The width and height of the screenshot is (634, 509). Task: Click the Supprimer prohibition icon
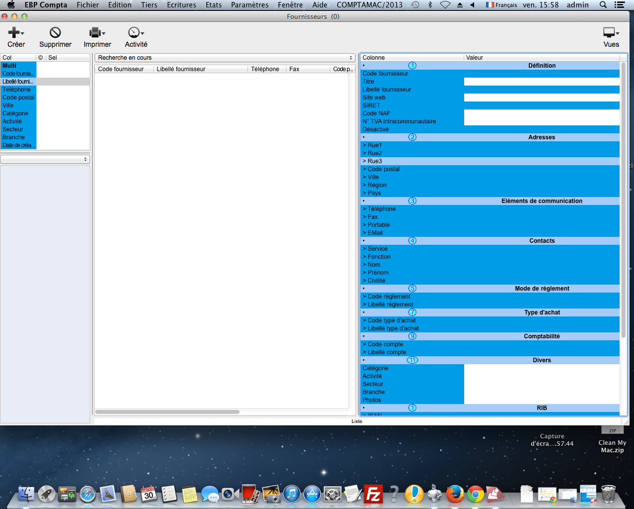click(x=55, y=33)
